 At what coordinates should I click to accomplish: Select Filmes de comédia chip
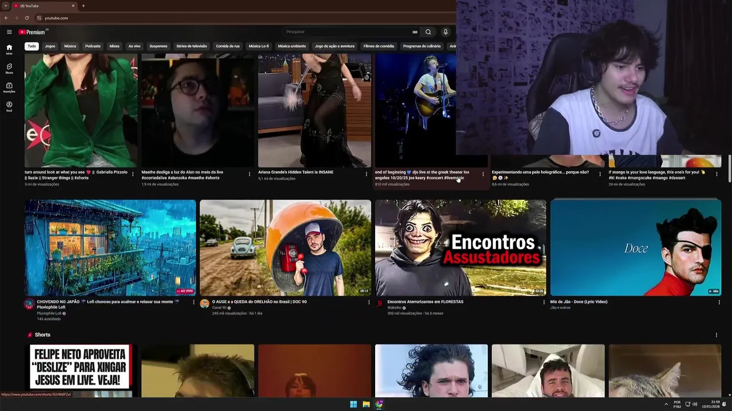(x=379, y=46)
